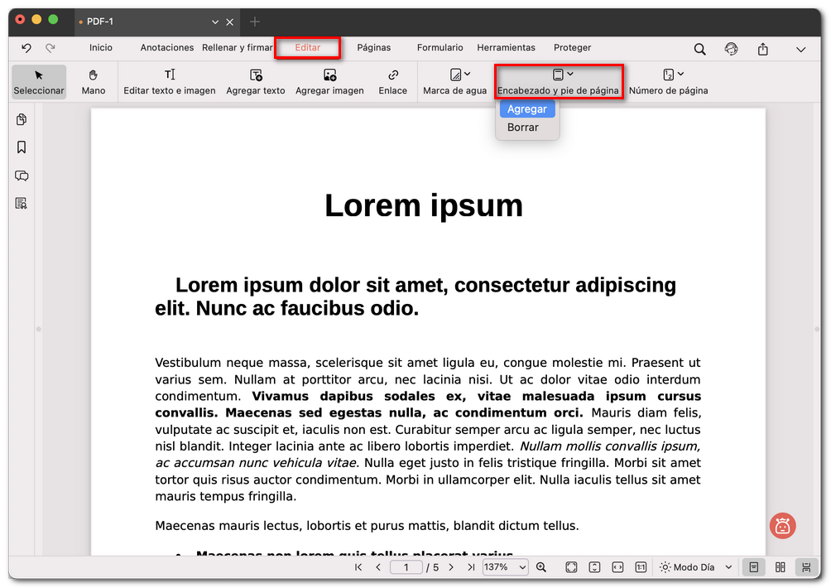Open the search magnifier in top bar
831x588 pixels.
tap(699, 49)
